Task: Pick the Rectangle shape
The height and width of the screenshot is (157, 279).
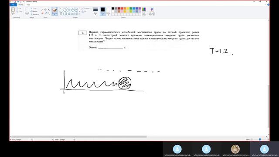Action: pos(69,9)
